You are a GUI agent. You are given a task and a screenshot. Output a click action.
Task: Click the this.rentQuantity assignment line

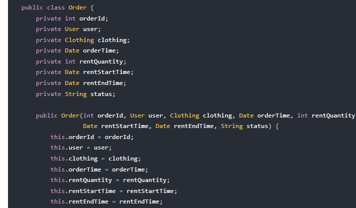coord(110,180)
